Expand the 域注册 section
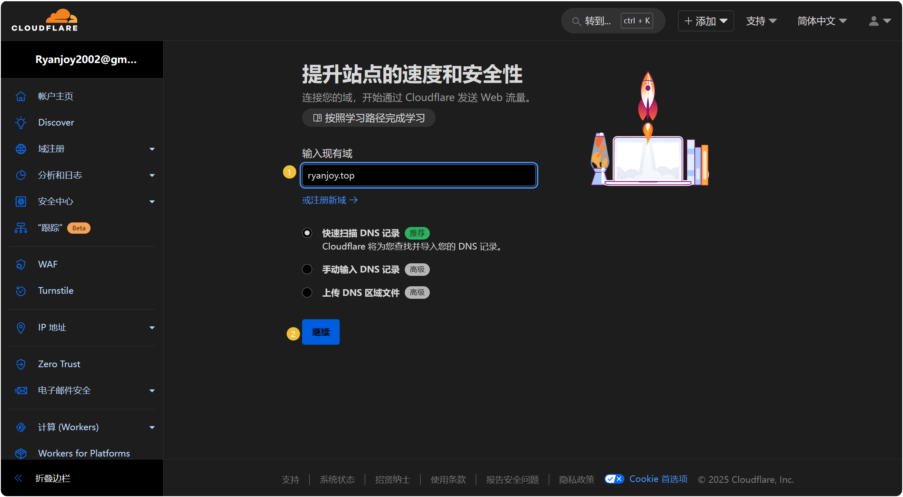This screenshot has height=497, width=903. click(x=152, y=149)
